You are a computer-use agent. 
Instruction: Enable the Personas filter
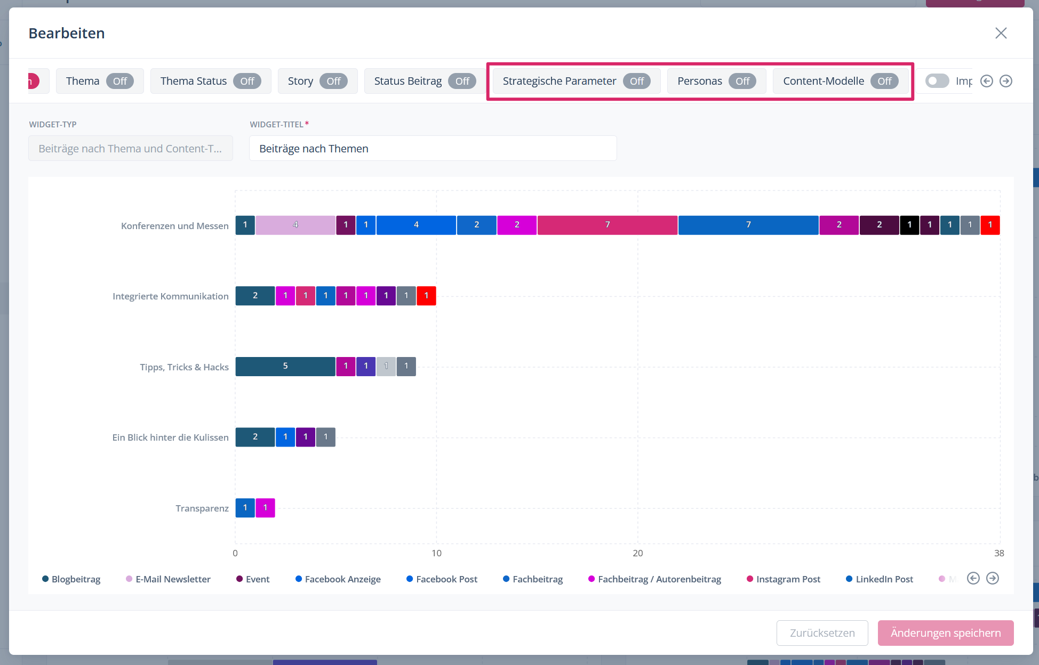(x=742, y=81)
